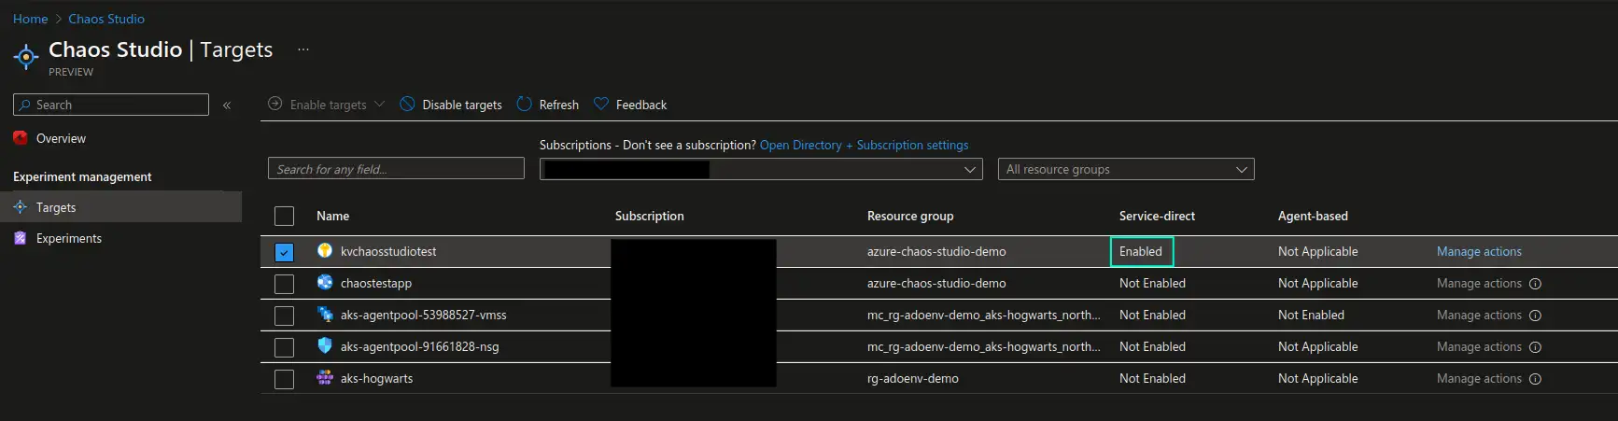Click the VMSS icon for aks-agentpool-53988527-vmss
This screenshot has height=421, width=1618.
click(x=325, y=314)
